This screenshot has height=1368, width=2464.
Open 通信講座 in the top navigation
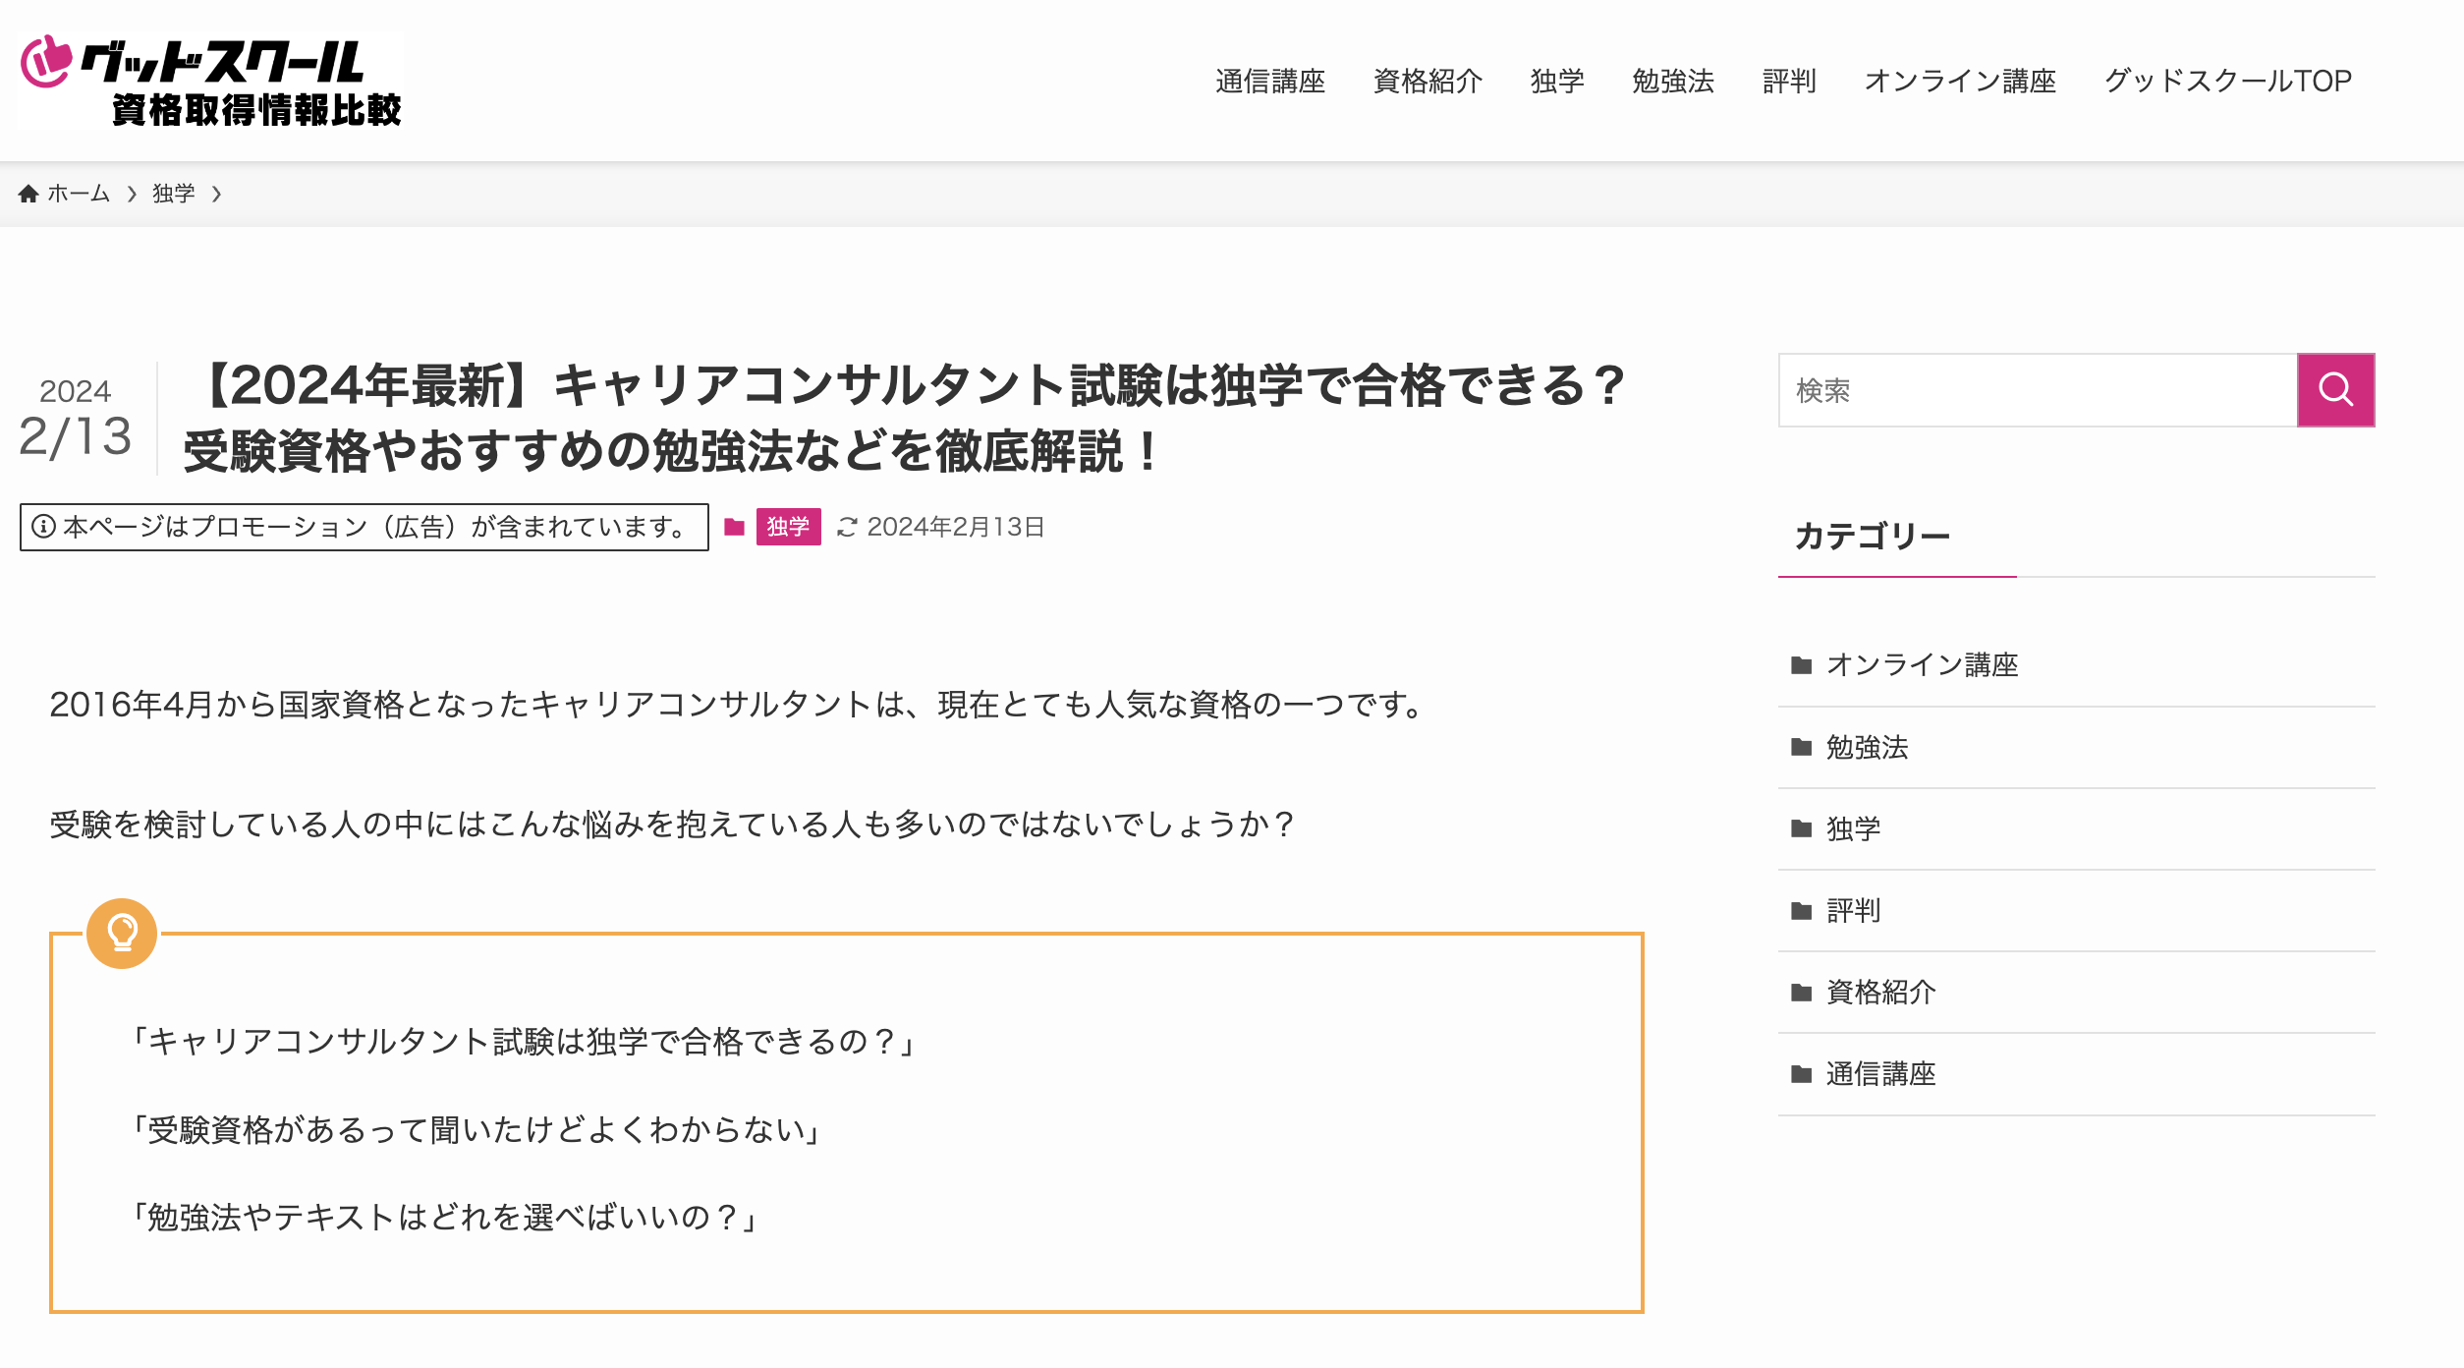coord(1269,81)
